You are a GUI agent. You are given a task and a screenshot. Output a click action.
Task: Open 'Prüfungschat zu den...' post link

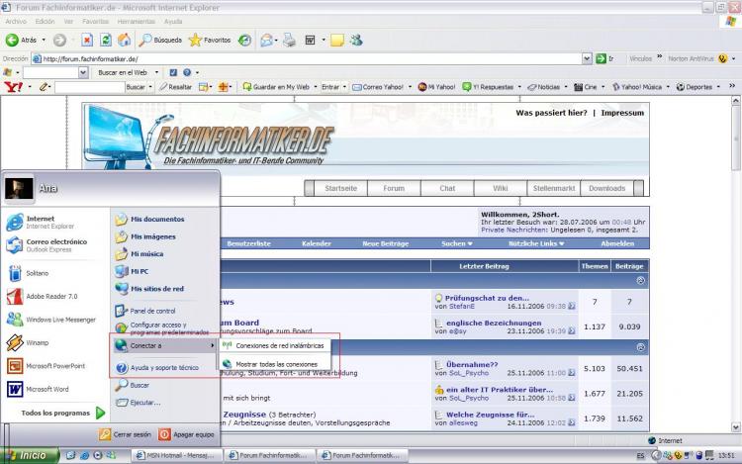click(487, 298)
